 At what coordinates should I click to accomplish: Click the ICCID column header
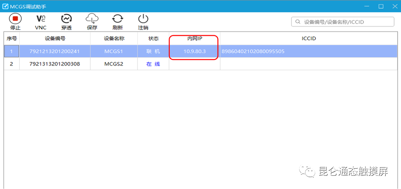(x=309, y=39)
